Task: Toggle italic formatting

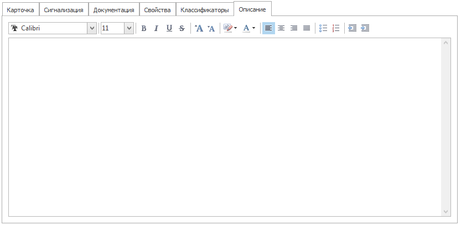Action: coord(157,28)
